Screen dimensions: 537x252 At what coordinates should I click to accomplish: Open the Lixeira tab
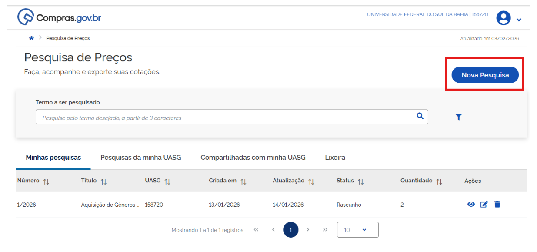335,158
